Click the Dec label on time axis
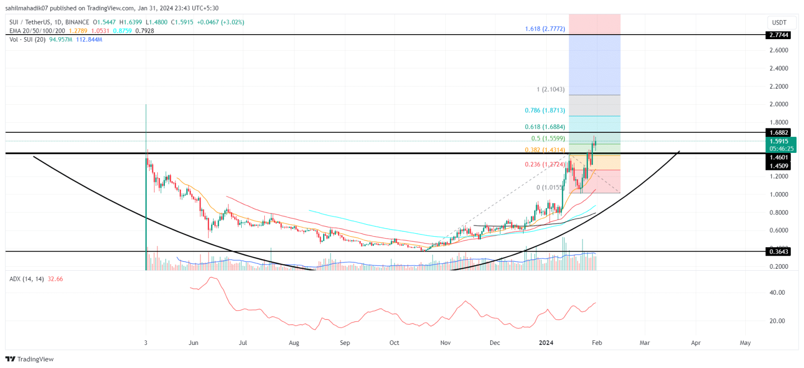Image resolution: width=804 pixels, height=368 pixels. [x=495, y=343]
